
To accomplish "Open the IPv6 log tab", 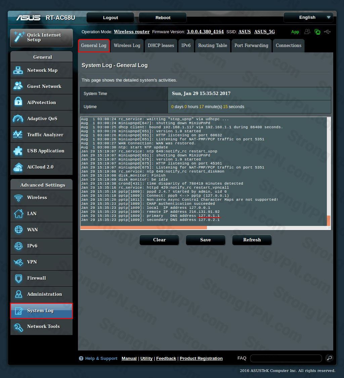I will pyautogui.click(x=186, y=46).
